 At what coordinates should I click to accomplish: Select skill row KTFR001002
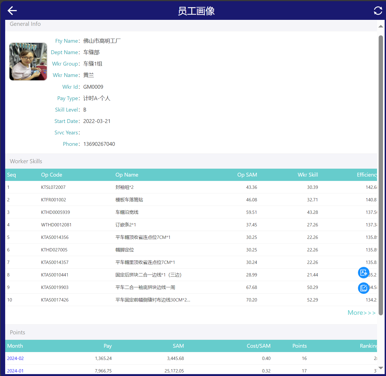[54, 200]
